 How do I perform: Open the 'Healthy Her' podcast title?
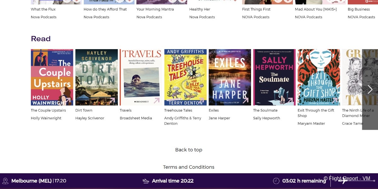click(x=200, y=9)
